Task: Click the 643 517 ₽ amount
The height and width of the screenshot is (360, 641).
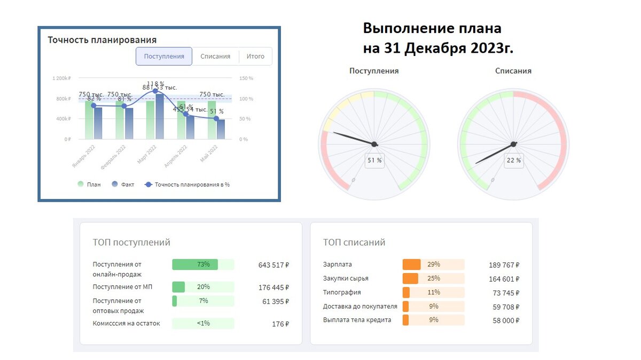Action: 273,265
